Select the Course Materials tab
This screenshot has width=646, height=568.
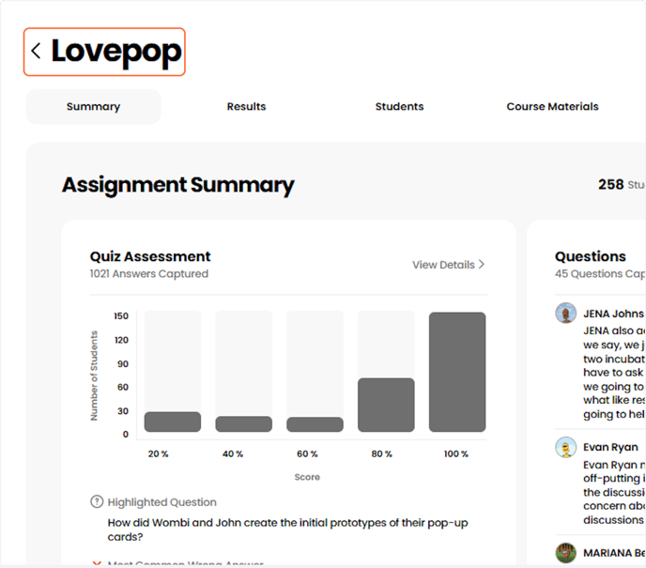pos(552,107)
